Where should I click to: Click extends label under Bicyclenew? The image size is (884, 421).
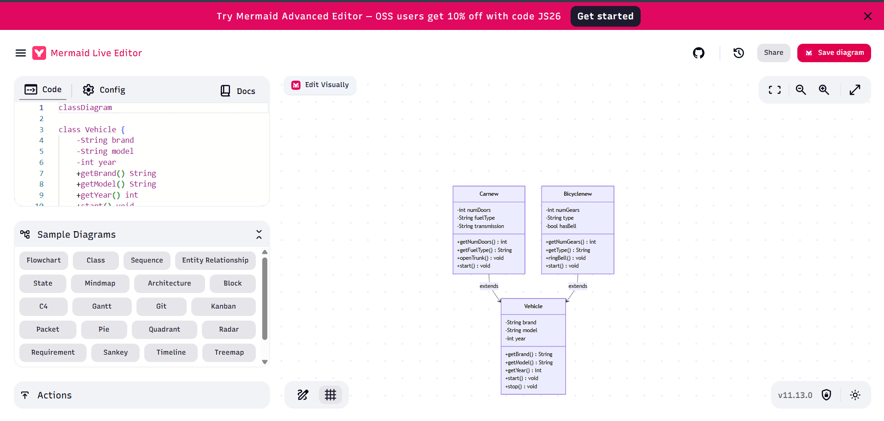[x=578, y=286]
